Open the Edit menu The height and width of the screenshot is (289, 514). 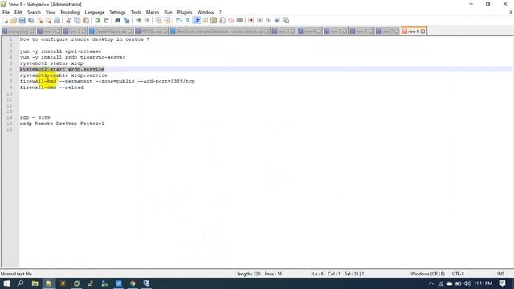point(18,12)
